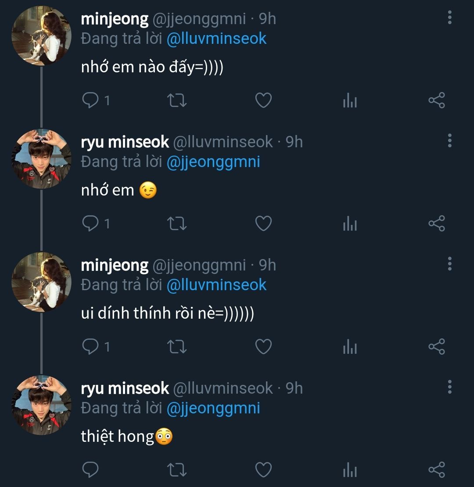Like the "nhớ em" wink emoji tweet
This screenshot has height=487, width=474.
(263, 224)
